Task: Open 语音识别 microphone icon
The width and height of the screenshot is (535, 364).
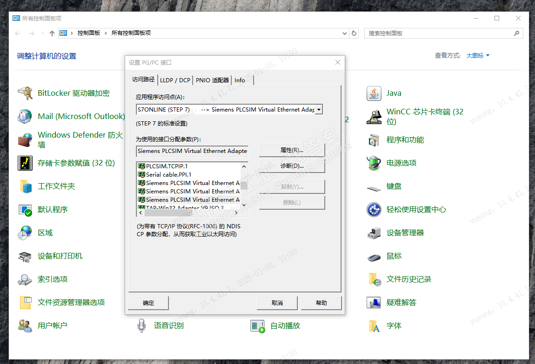Action: pos(141,325)
